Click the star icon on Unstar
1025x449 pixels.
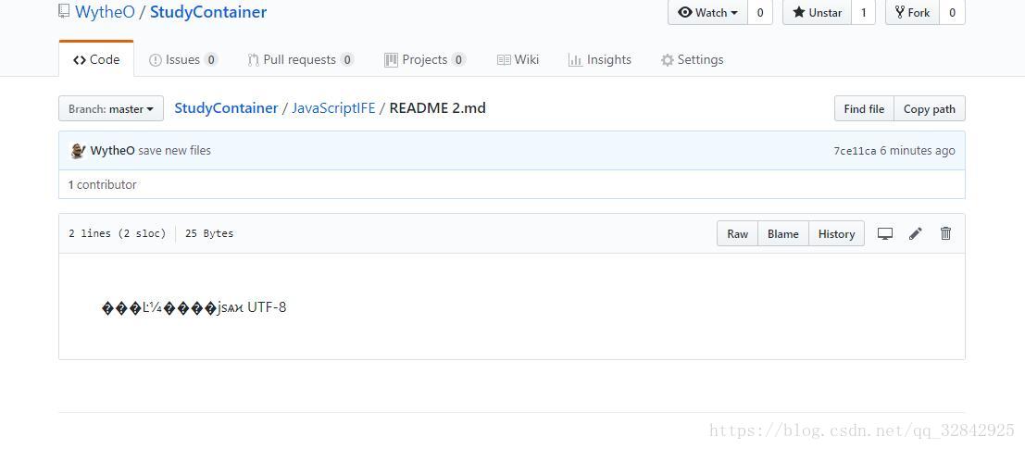(799, 12)
